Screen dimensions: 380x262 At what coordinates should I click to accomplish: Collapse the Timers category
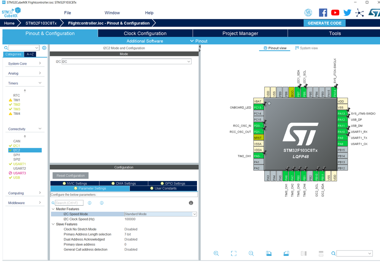(24, 83)
